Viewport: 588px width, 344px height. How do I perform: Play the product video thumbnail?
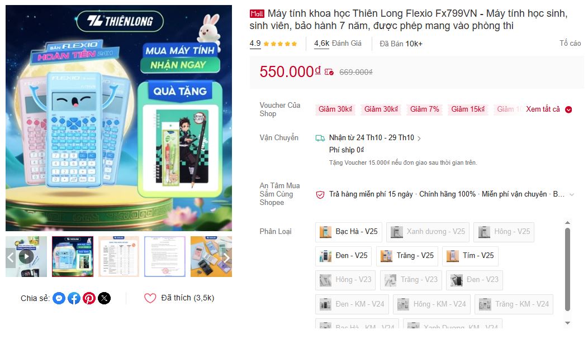point(26,257)
